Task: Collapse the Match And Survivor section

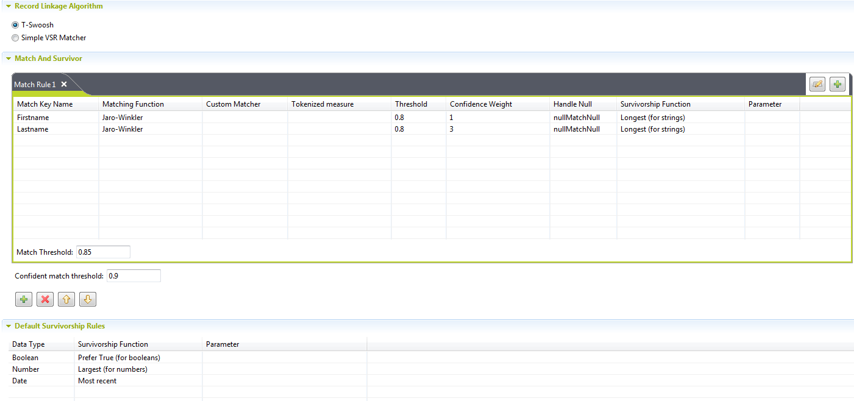Action: 9,59
